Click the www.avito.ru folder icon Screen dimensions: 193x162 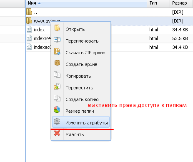click(x=29, y=20)
